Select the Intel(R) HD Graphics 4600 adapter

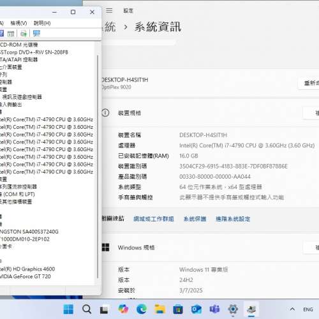point(27,269)
